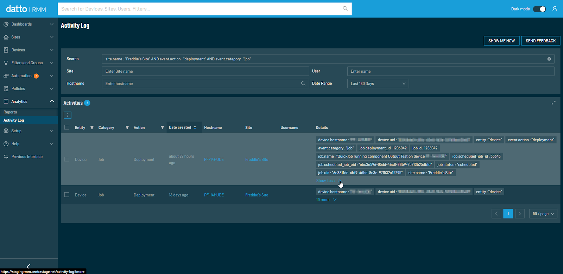
Task: Expand the Dashboards menu chevron
Action: [52, 24]
